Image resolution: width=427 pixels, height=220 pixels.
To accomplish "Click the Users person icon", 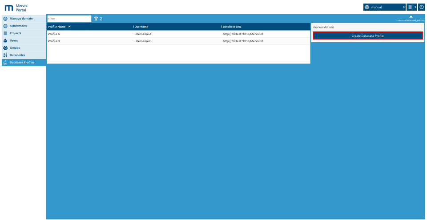I will pos(5,40).
